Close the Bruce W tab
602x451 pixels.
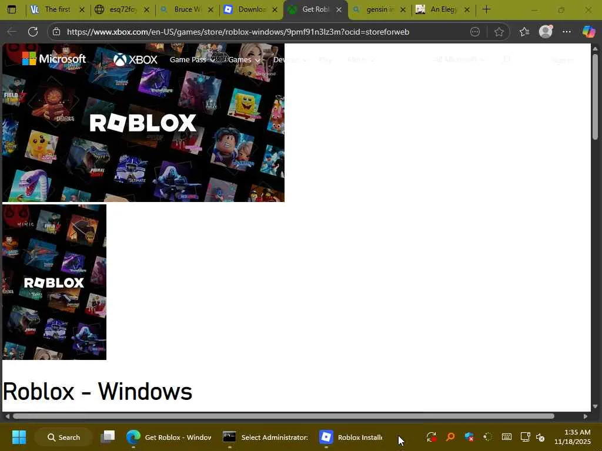click(x=211, y=9)
